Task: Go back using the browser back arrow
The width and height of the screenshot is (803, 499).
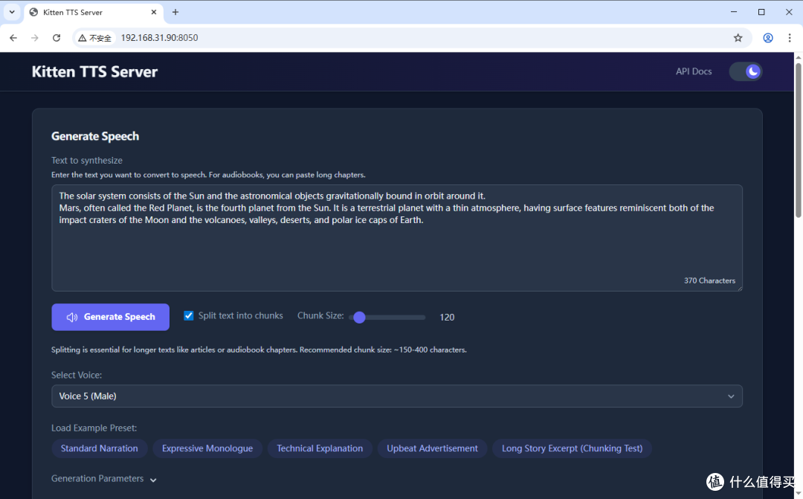Action: point(13,38)
